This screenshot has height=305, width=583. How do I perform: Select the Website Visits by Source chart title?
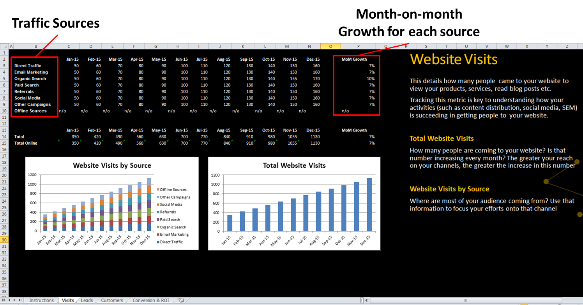(x=112, y=165)
